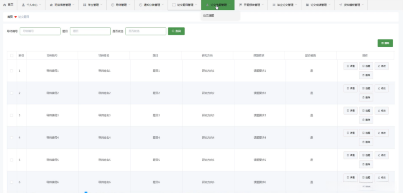Image resolution: width=403 pixels, height=195 pixels.
Task: Expand the chevron next to 班级信息管理
Action: click(73, 5)
